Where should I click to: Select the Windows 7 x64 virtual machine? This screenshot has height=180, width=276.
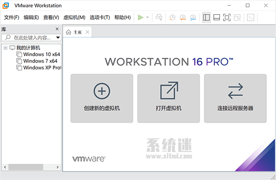pyautogui.click(x=40, y=61)
